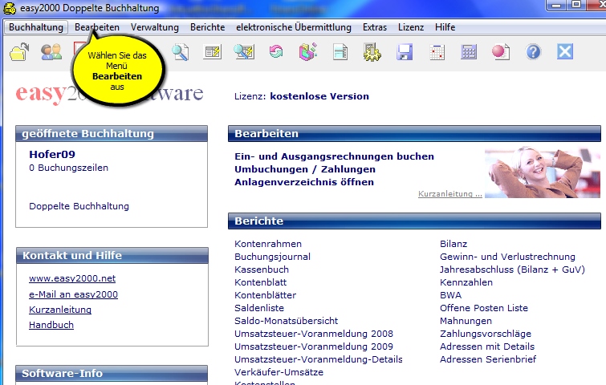Open the Berichte menu in menu bar

pos(208,27)
